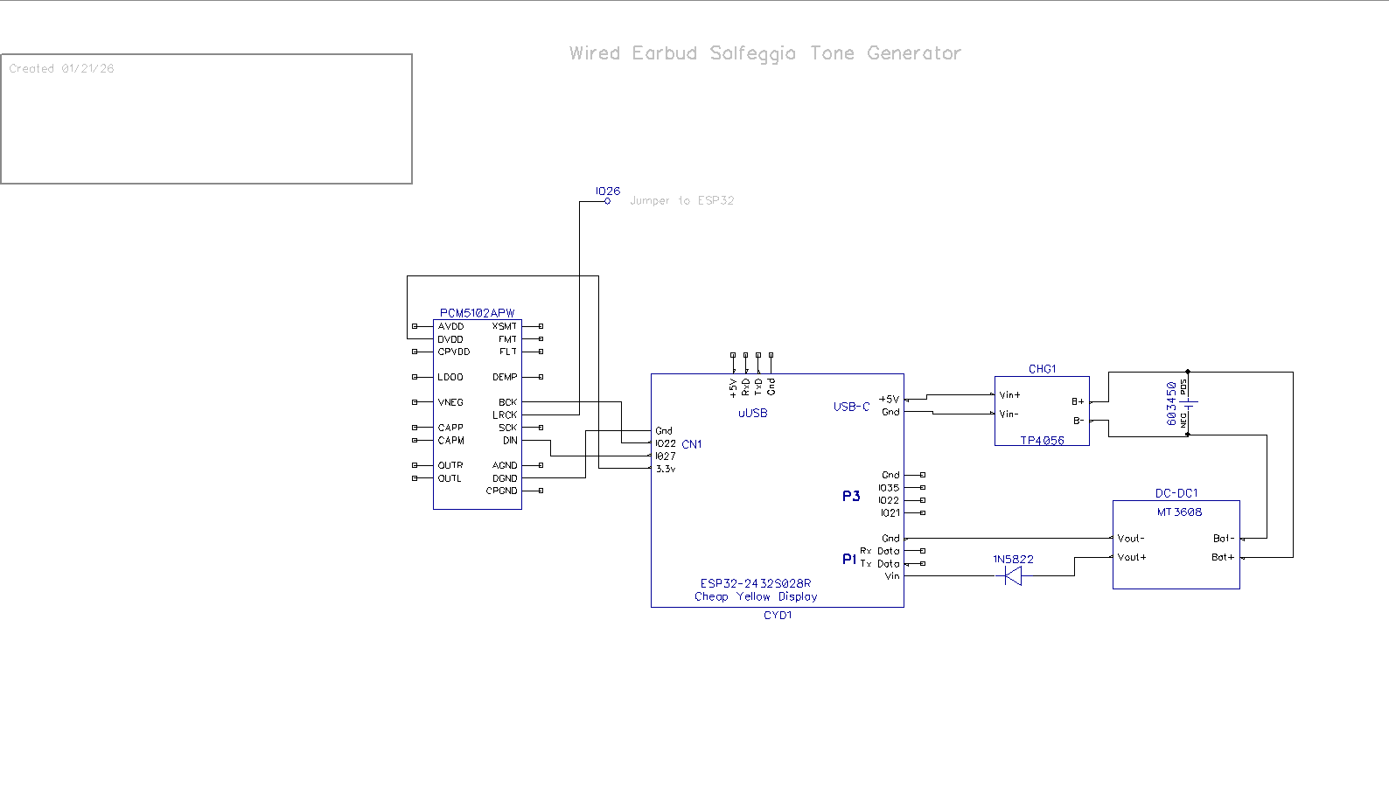Viewport: 1389px width, 801px height.
Task: Click the CYD1 reference designator
Action: tap(777, 616)
